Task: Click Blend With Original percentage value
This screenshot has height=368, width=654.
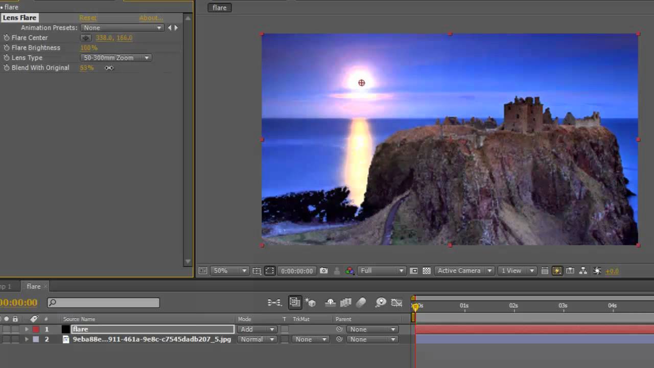Action: coord(87,67)
